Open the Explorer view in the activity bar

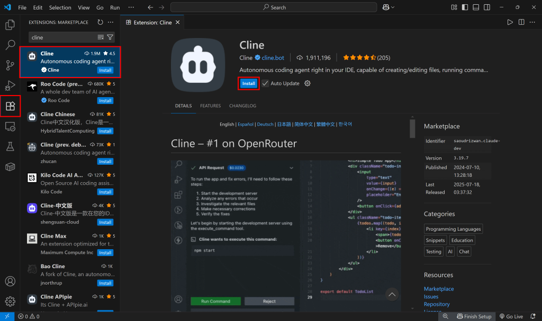click(11, 24)
